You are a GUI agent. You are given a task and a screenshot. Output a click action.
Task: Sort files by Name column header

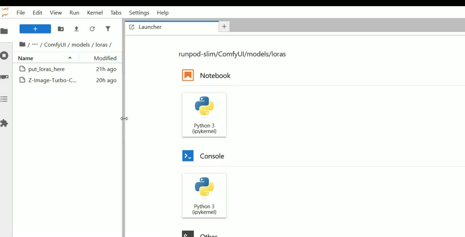pyautogui.click(x=45, y=58)
